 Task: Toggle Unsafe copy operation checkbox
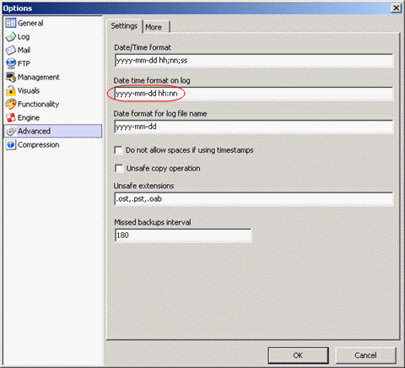point(119,169)
